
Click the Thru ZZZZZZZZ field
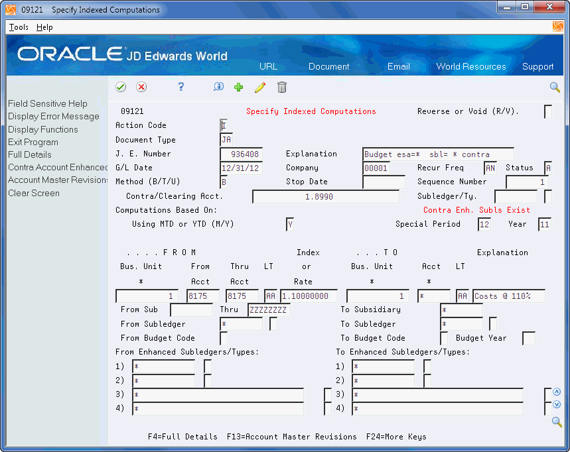pyautogui.click(x=269, y=310)
